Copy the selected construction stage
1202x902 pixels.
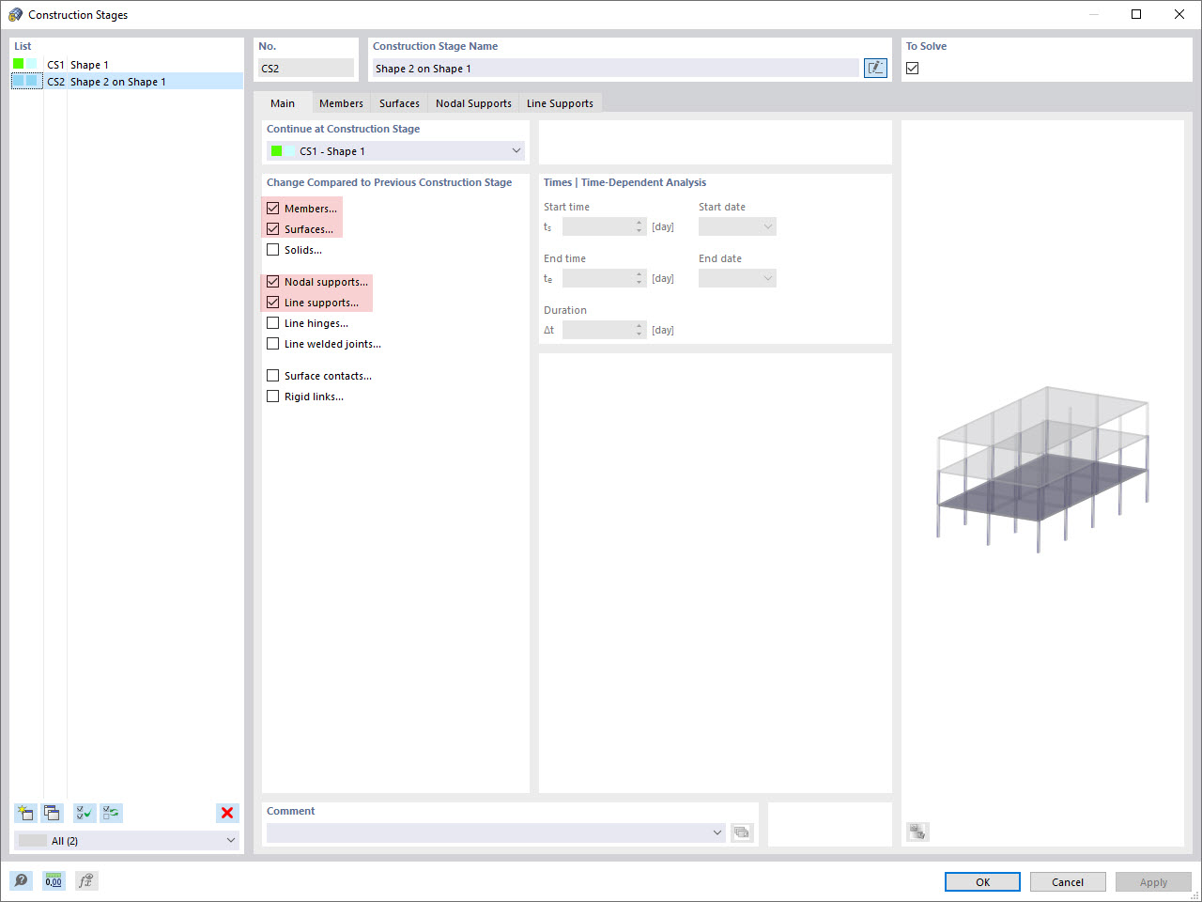52,813
